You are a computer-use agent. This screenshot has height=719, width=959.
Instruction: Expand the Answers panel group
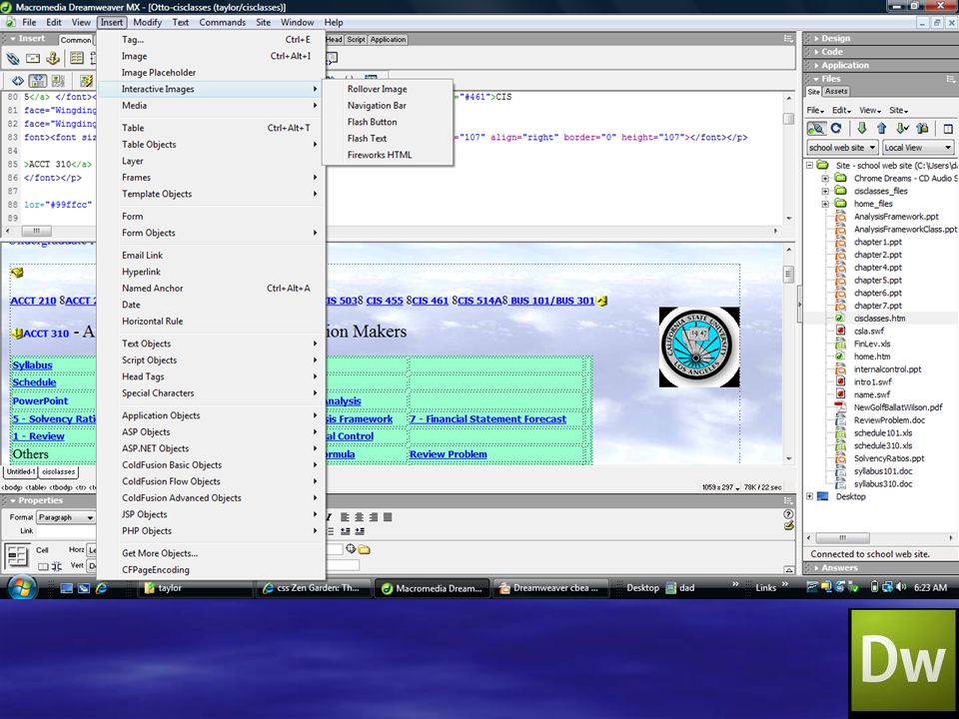tap(816, 568)
